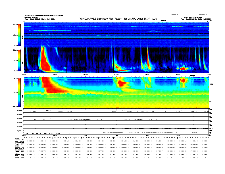Click the black vertical line in TNR panel

81,92
